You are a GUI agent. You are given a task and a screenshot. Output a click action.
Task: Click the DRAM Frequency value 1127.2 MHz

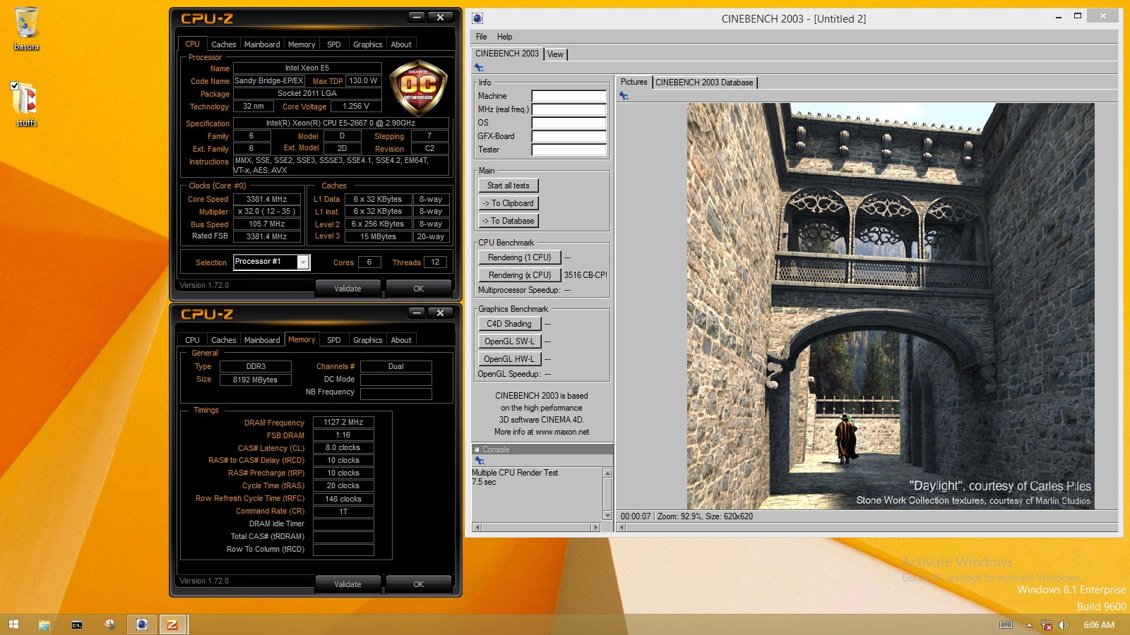pyautogui.click(x=343, y=422)
